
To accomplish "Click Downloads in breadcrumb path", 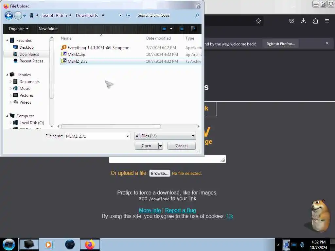I will point(87,15).
